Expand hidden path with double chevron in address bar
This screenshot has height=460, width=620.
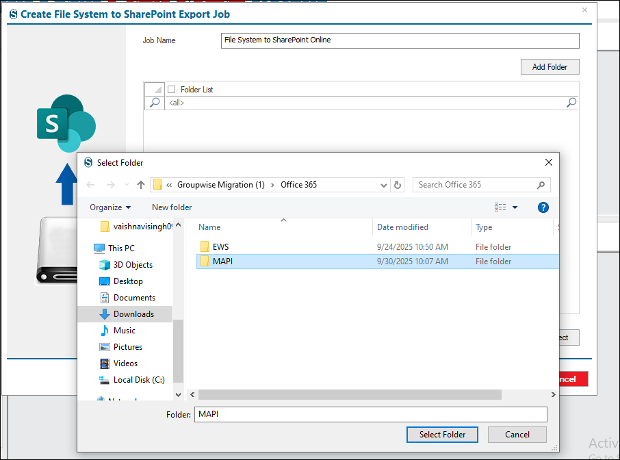[169, 185]
